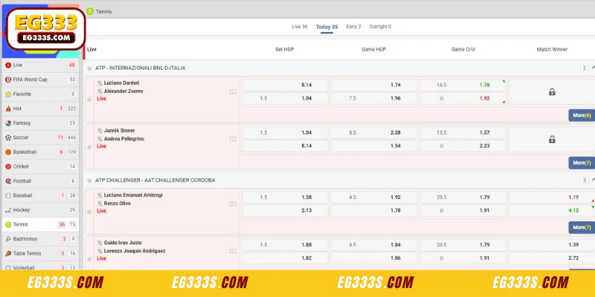Click Game O/U column header

[x=463, y=50]
